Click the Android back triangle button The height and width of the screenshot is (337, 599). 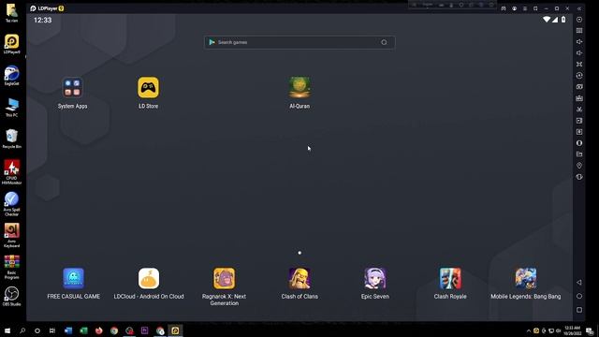579,283
